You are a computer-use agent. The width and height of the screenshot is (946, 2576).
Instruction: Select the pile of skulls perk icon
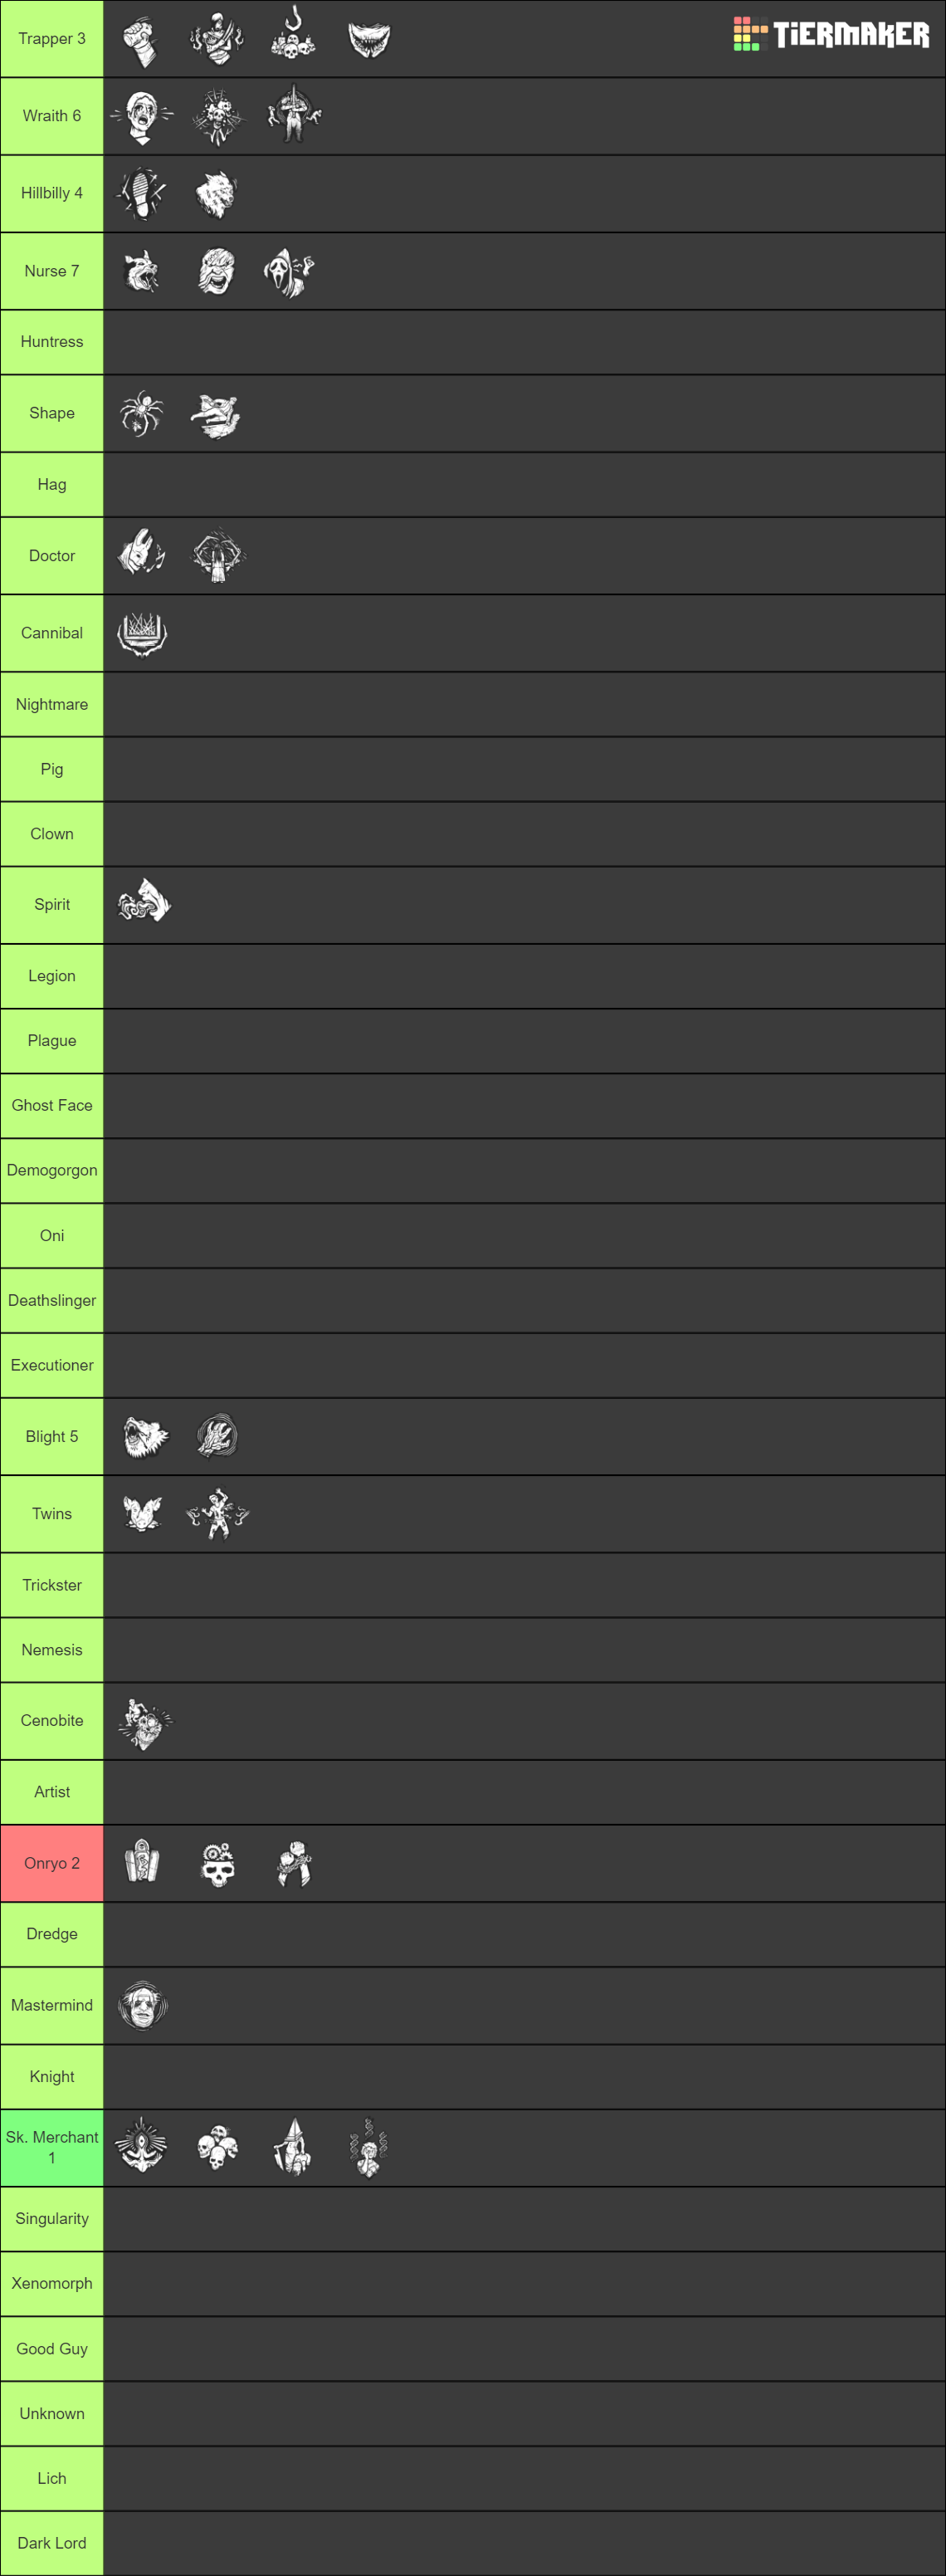[x=217, y=2146]
